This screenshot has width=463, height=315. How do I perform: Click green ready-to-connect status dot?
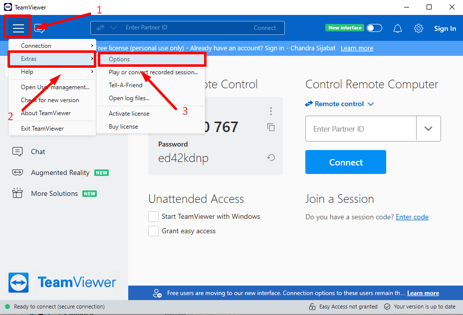point(7,307)
